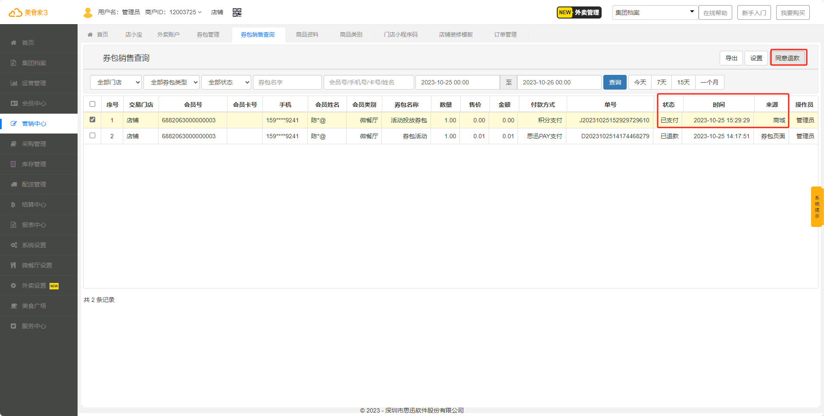Switch to the 券包管理 tab
824x416 pixels.
[208, 34]
